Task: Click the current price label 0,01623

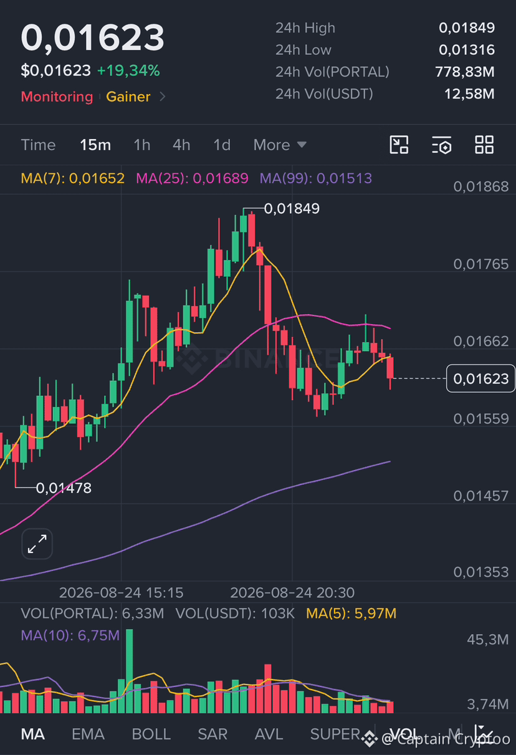Action: click(x=480, y=378)
